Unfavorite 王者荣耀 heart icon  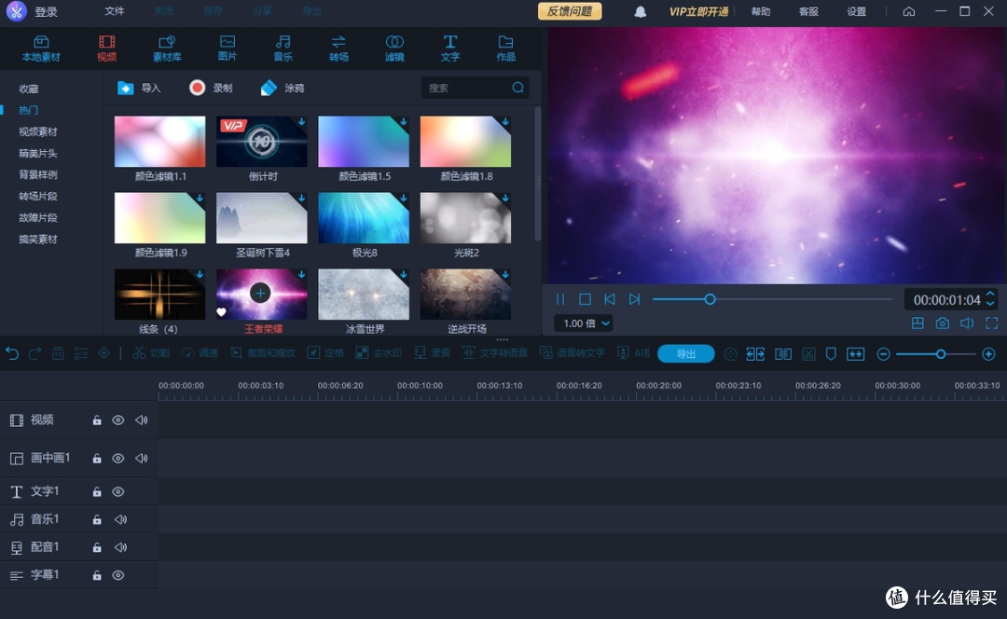pos(222,312)
